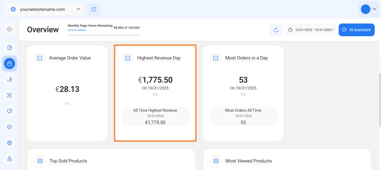Select the shopping bag e-commerce sidebar icon
The height and width of the screenshot is (170, 381).
pyautogui.click(x=10, y=64)
